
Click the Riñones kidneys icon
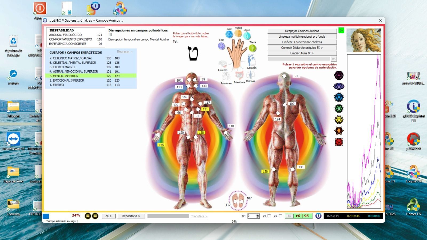click(250, 75)
